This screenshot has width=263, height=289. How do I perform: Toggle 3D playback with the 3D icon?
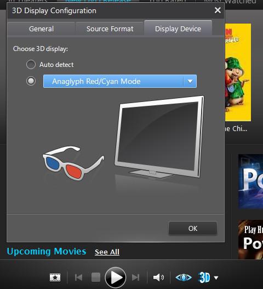204,277
